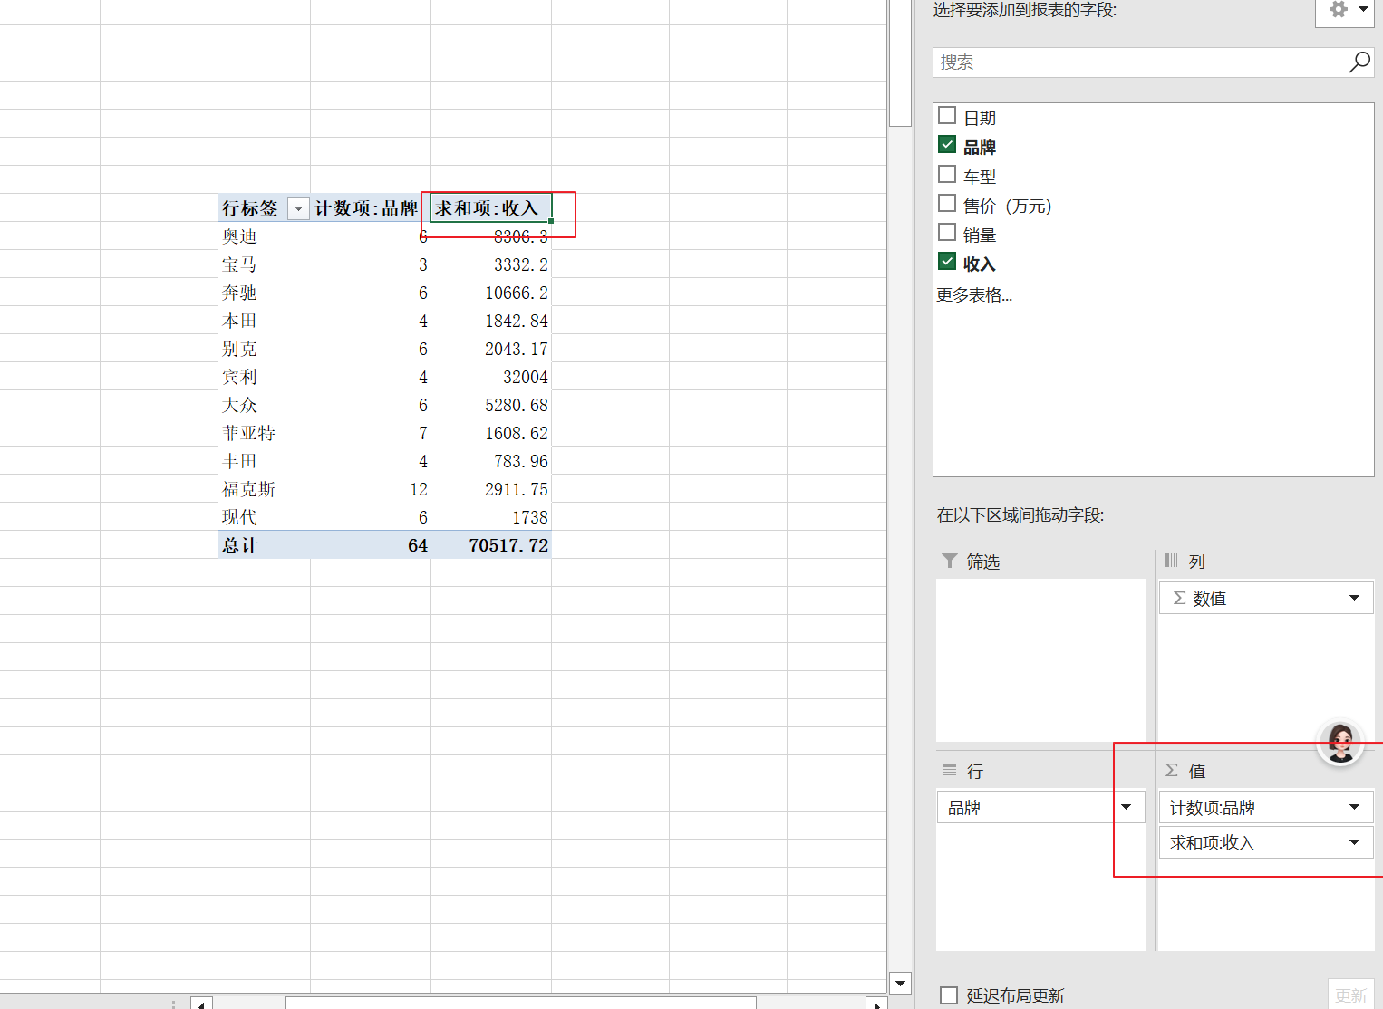This screenshot has height=1009, width=1383.
Task: Uncheck the 收入 field checkbox
Action: pos(947,261)
